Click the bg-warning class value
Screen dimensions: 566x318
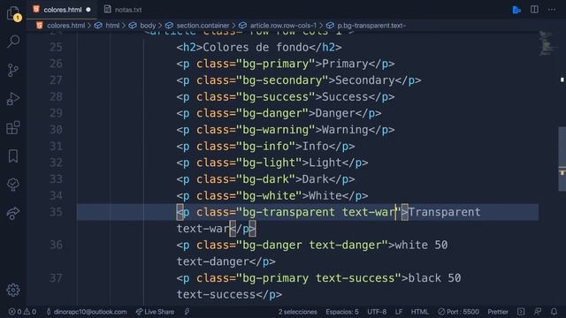click(276, 130)
